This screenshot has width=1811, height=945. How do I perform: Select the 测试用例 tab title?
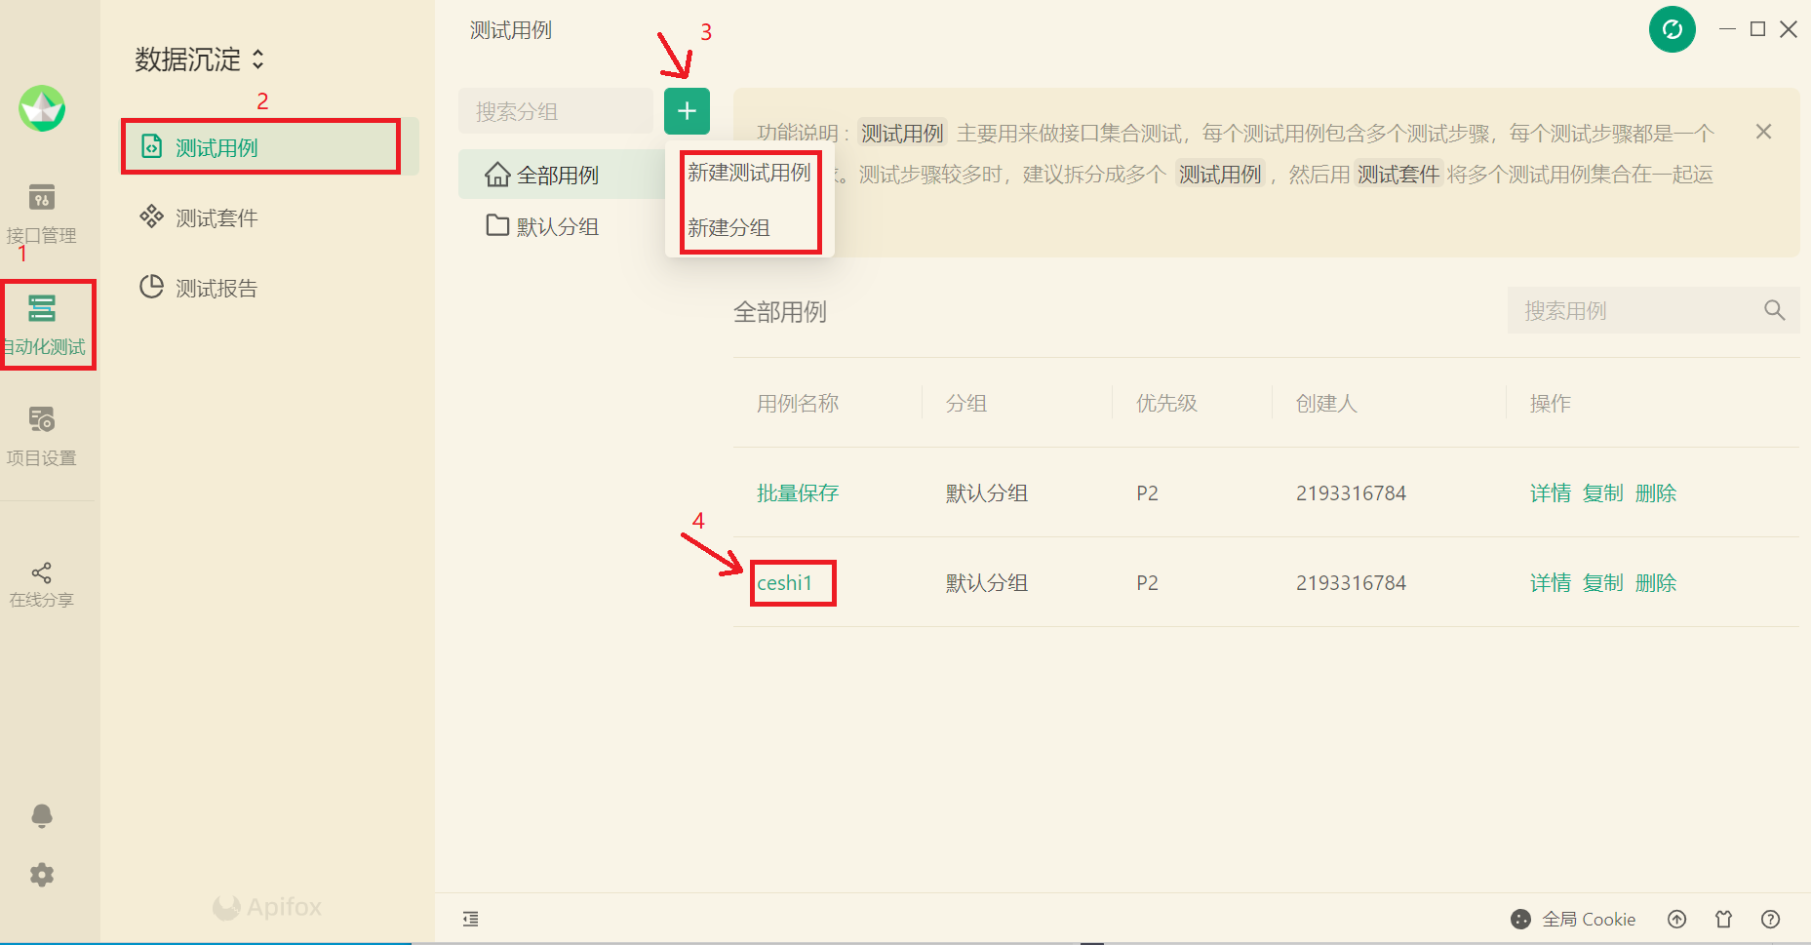(511, 30)
